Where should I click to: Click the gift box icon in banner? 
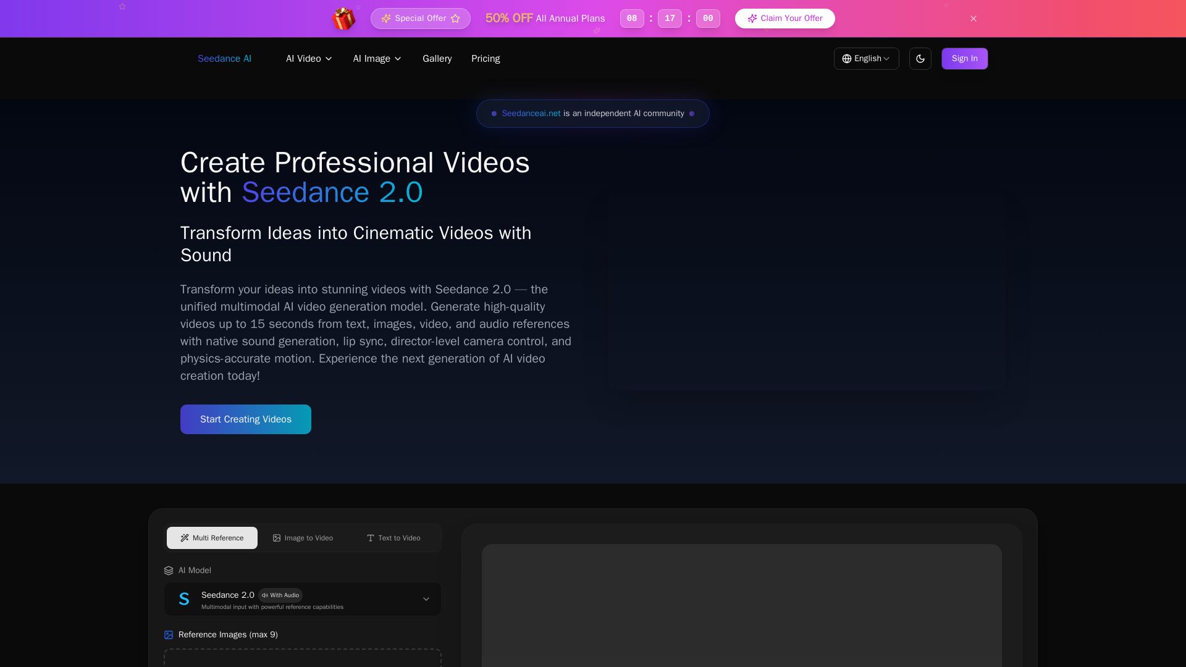coord(343,19)
